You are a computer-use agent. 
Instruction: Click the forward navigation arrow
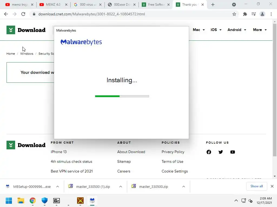tap(15, 14)
